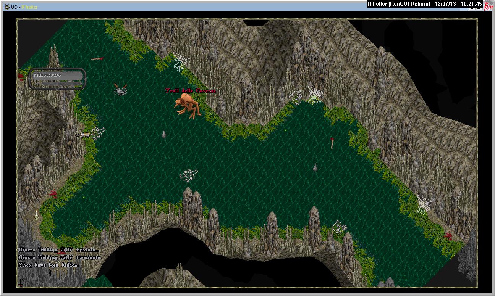The image size is (495, 296).
Task: Click the spider web above the troll
Action: (x=181, y=61)
